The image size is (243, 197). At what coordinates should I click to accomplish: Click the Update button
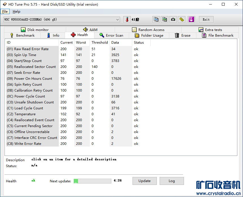tap(144, 181)
